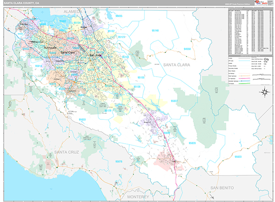The width and height of the screenshot is (275, 202).
Task: Click ZIP code 95148
Action: [126, 57]
